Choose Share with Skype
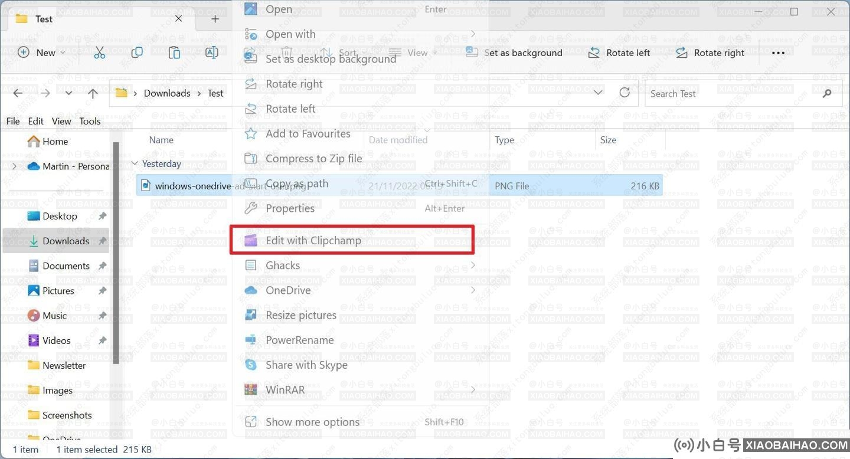 (x=361, y=365)
